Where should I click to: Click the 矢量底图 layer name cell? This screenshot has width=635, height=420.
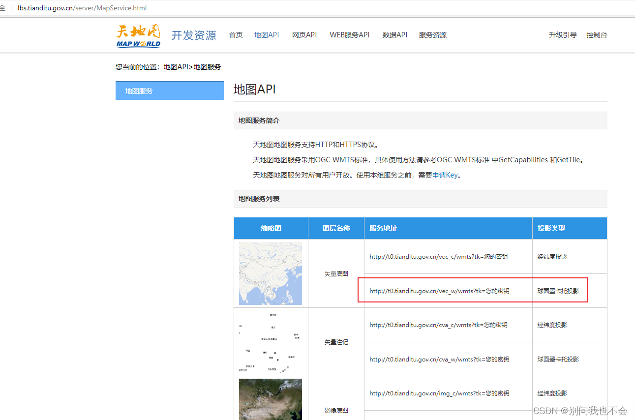(x=336, y=273)
